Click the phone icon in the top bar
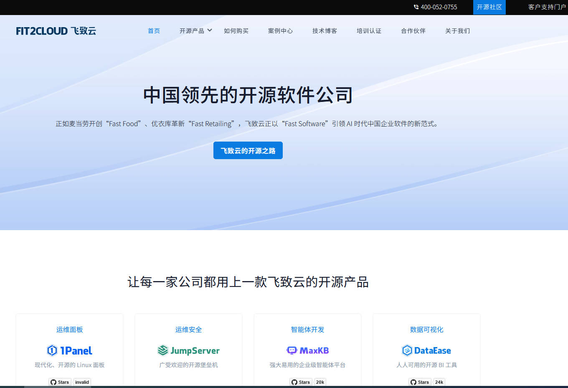This screenshot has height=388, width=568. pyautogui.click(x=416, y=7)
